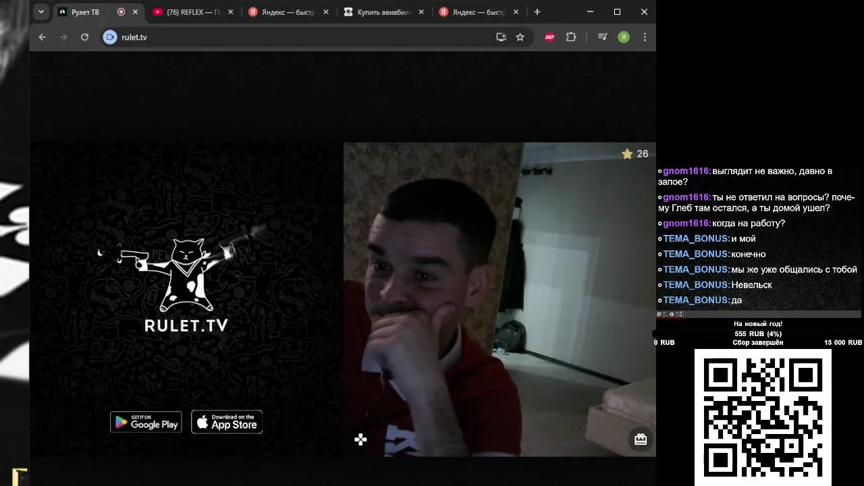Open camera site permissions icon
This screenshot has height=486, width=864.
(x=110, y=37)
